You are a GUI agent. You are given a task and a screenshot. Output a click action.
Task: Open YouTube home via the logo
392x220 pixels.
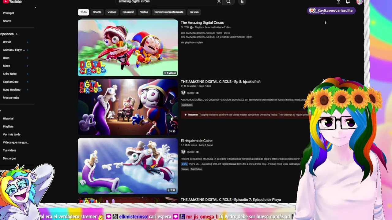(12, 2)
